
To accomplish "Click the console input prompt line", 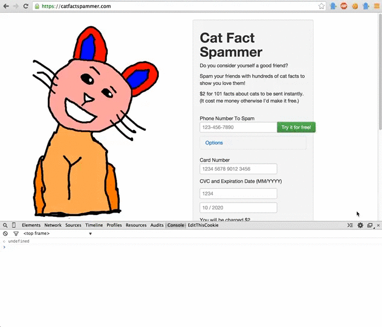I will (191, 247).
